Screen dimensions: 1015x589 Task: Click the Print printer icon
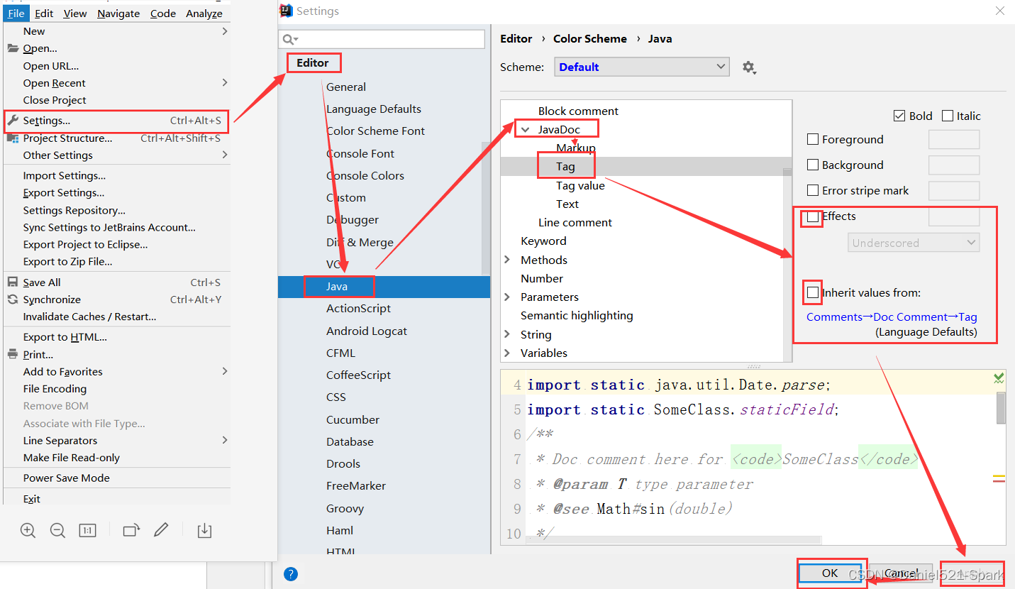[x=13, y=354]
